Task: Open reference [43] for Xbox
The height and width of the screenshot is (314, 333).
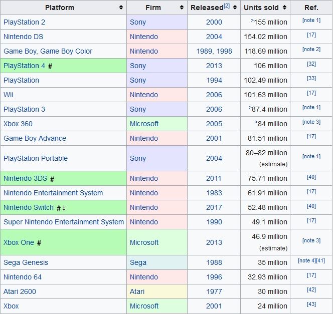Action: tap(311, 304)
